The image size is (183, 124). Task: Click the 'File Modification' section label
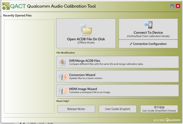click(66, 53)
